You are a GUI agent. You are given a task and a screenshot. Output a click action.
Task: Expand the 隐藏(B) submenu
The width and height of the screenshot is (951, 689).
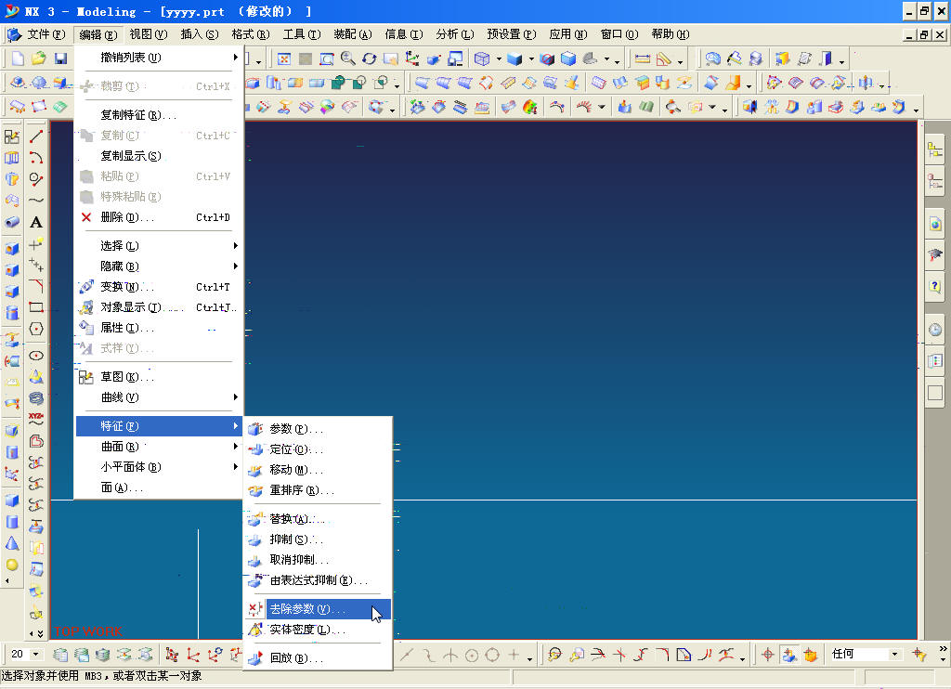click(x=159, y=266)
